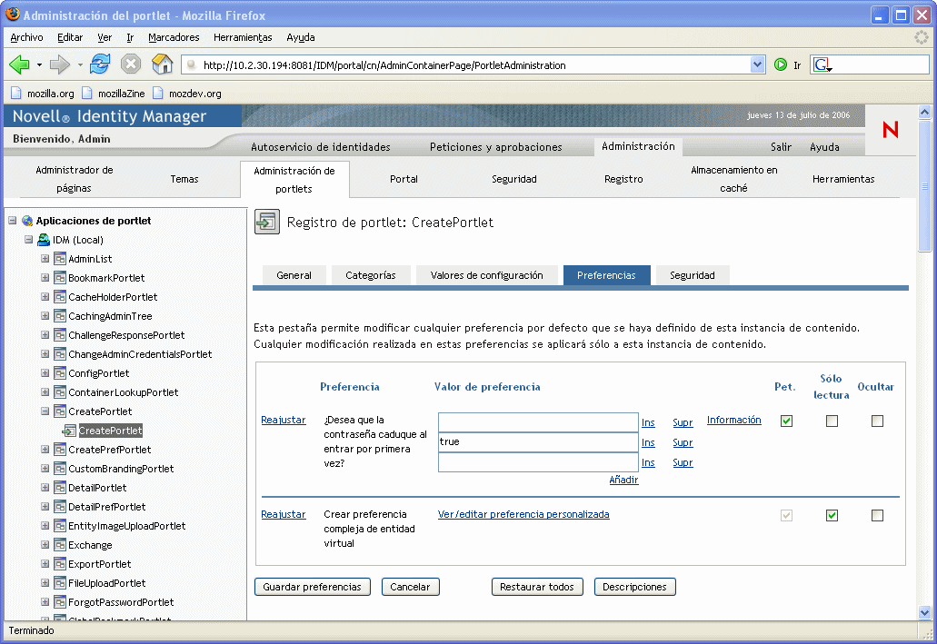Click Reajustar for the password expiry preference

pos(284,420)
